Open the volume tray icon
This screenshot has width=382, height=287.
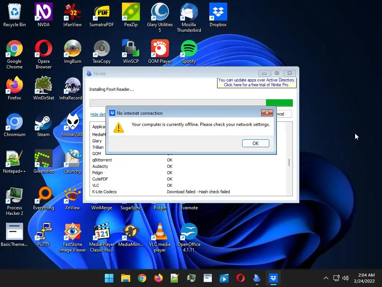(345, 278)
